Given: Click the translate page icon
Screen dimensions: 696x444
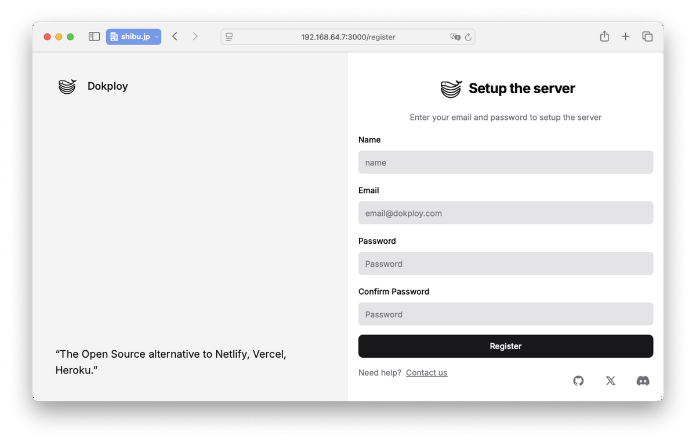Looking at the screenshot, I should click(x=455, y=37).
